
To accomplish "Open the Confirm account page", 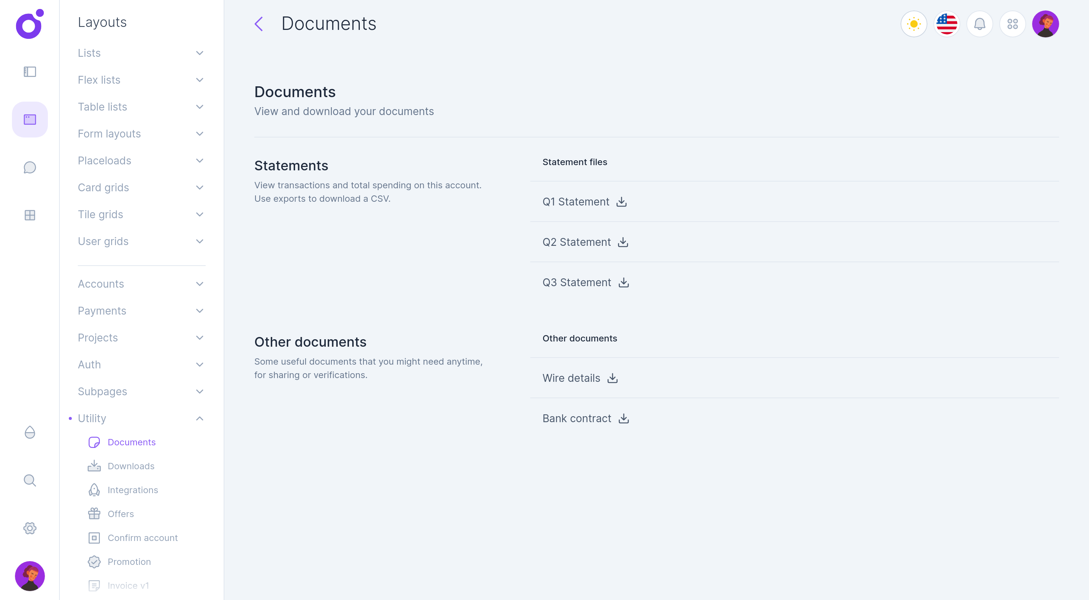I will coord(143,538).
